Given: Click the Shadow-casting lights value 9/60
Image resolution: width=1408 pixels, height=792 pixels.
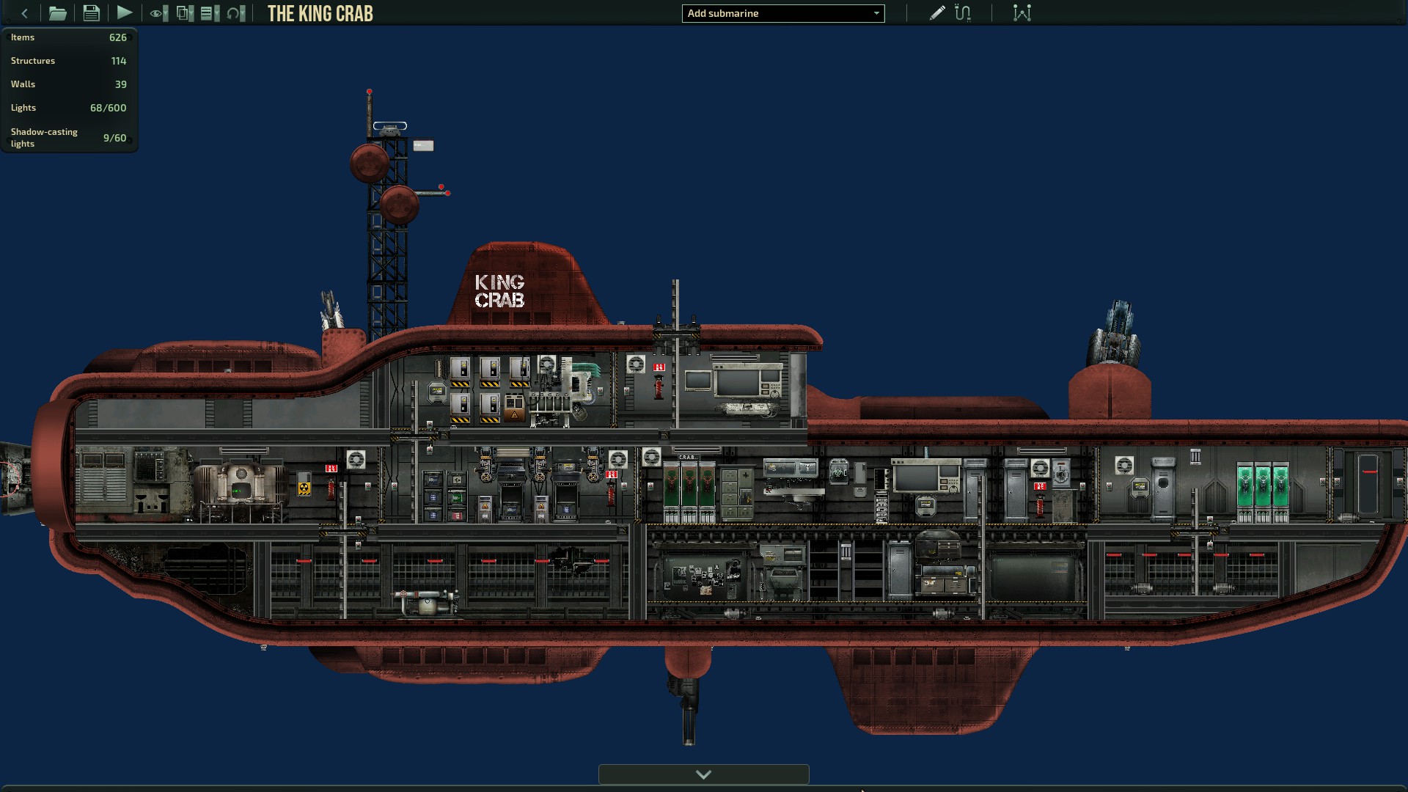Looking at the screenshot, I should pyautogui.click(x=114, y=138).
